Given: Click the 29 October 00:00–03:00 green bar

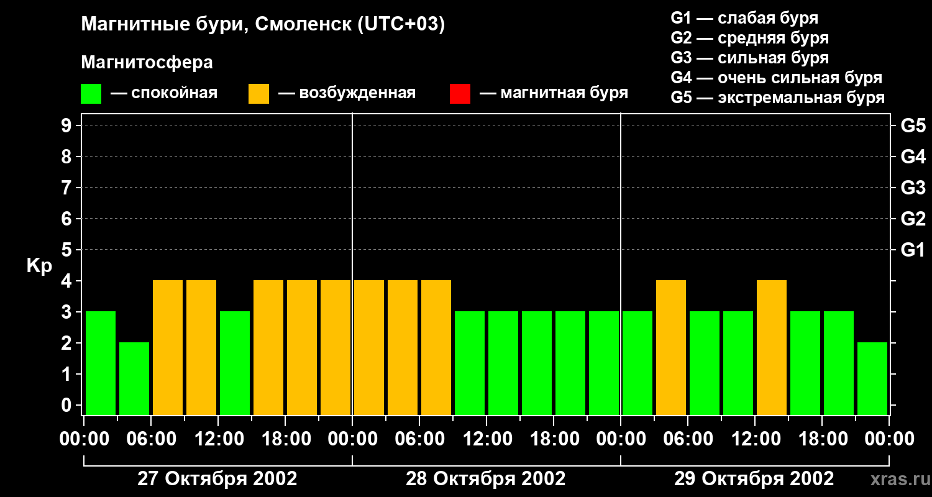Looking at the screenshot, I should click(x=637, y=363).
